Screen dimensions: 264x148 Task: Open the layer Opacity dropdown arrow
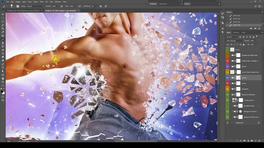pos(256,41)
